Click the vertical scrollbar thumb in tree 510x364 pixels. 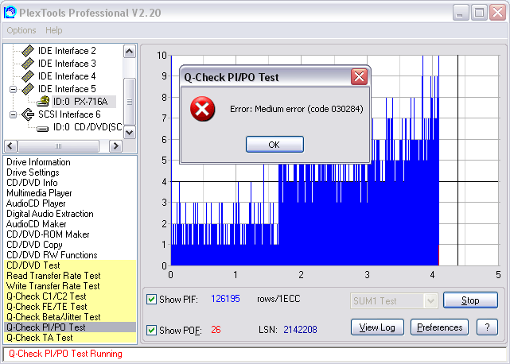130,102
